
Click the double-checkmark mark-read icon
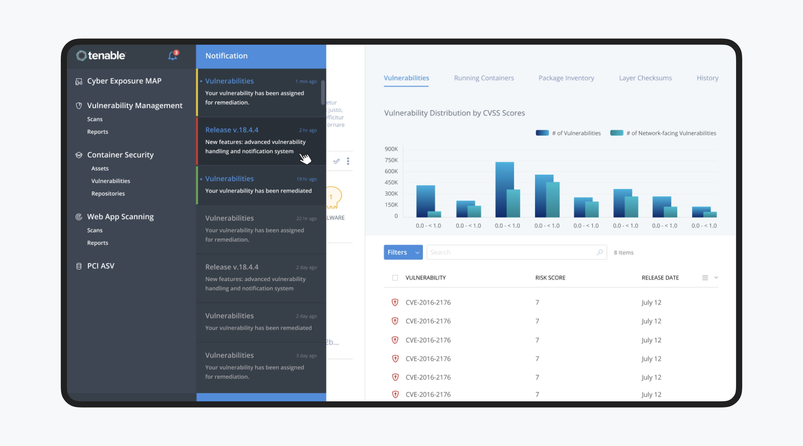336,161
